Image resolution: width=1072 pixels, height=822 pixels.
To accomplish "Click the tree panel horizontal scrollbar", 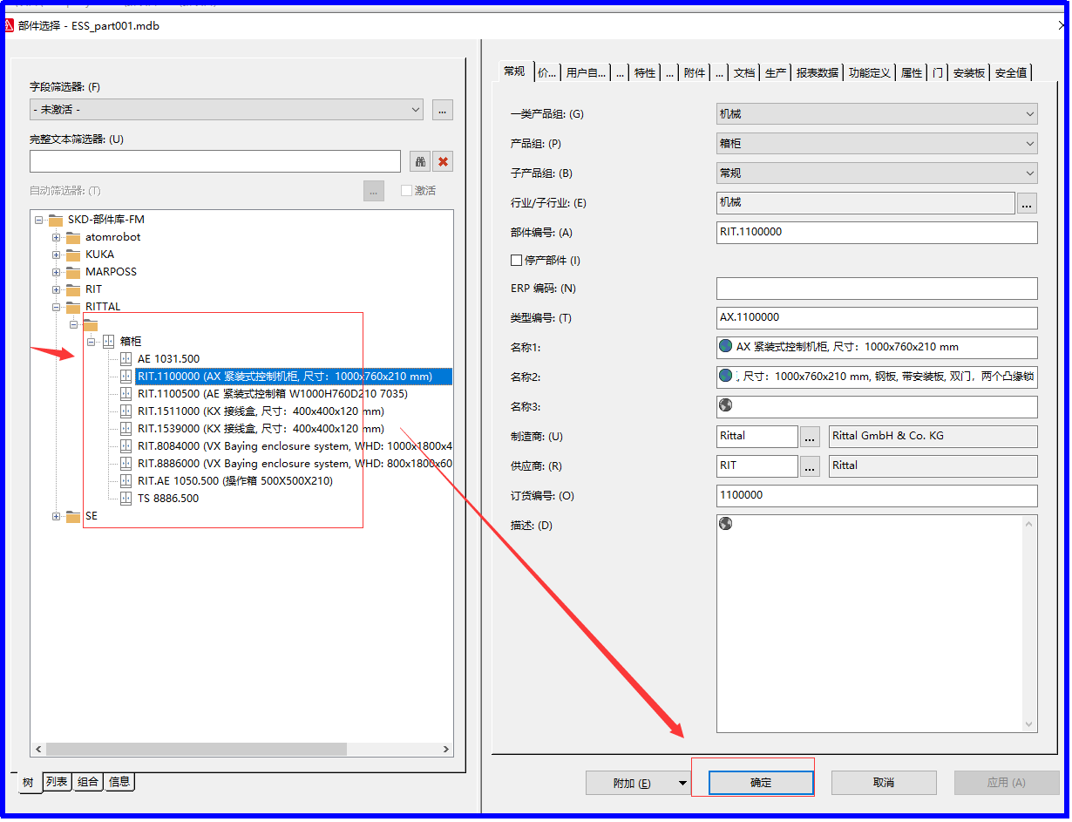I will 196,749.
